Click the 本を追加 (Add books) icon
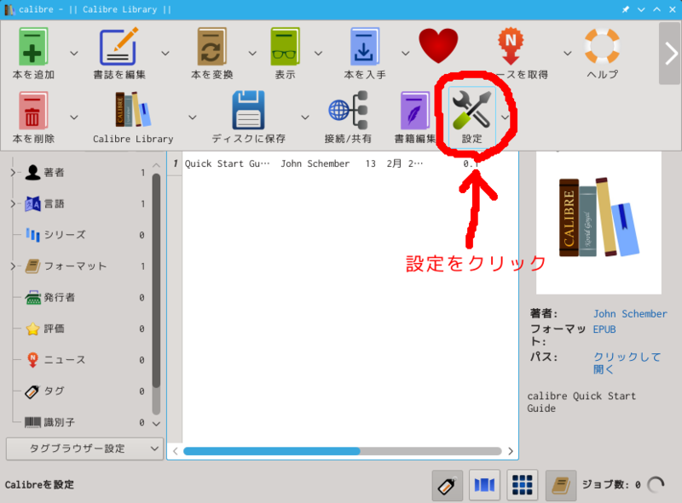 [x=33, y=47]
